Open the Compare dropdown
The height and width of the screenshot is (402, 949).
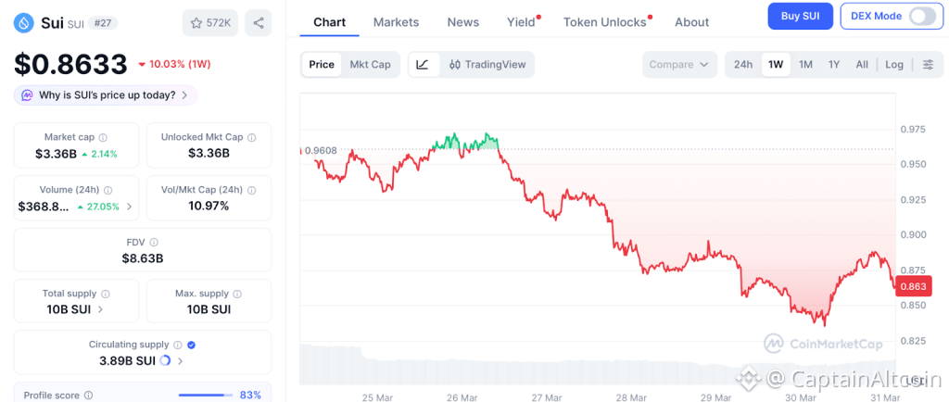tap(679, 65)
